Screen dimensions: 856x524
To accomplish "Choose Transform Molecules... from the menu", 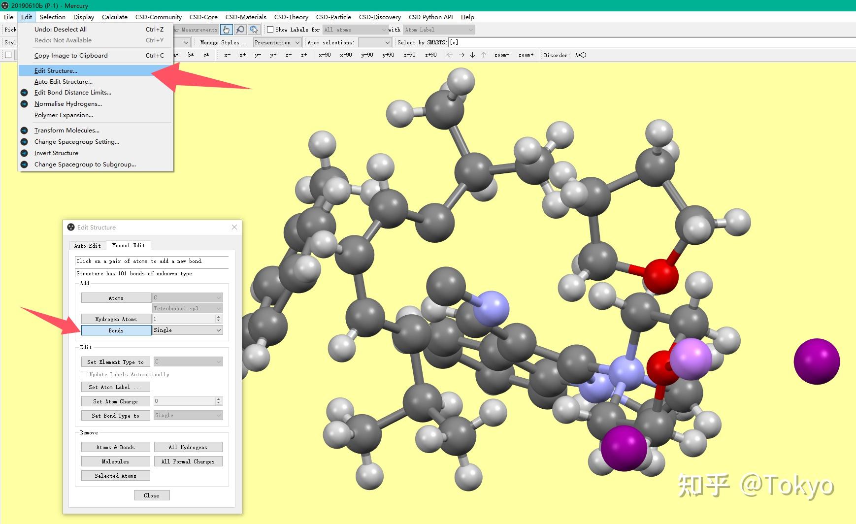I will [x=96, y=131].
